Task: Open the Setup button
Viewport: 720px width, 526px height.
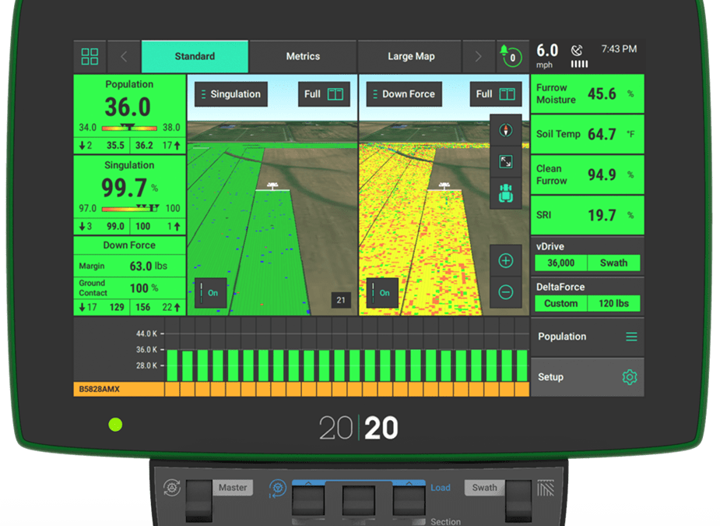Action: tap(588, 377)
